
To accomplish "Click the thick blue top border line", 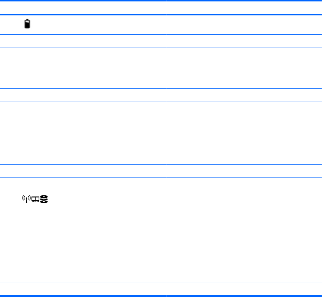I will tap(161, 1).
